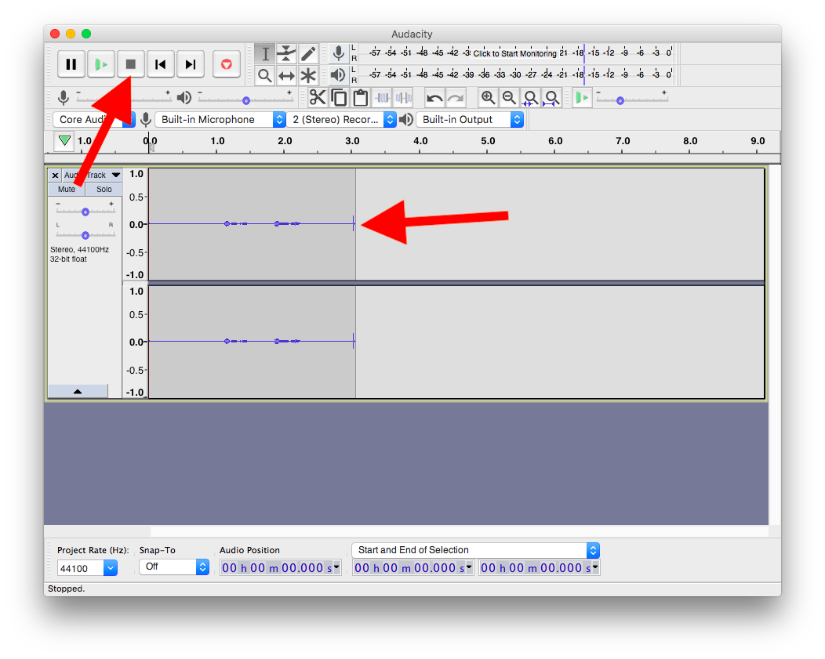
Task: Click the Silence audio icon
Action: [x=404, y=98]
